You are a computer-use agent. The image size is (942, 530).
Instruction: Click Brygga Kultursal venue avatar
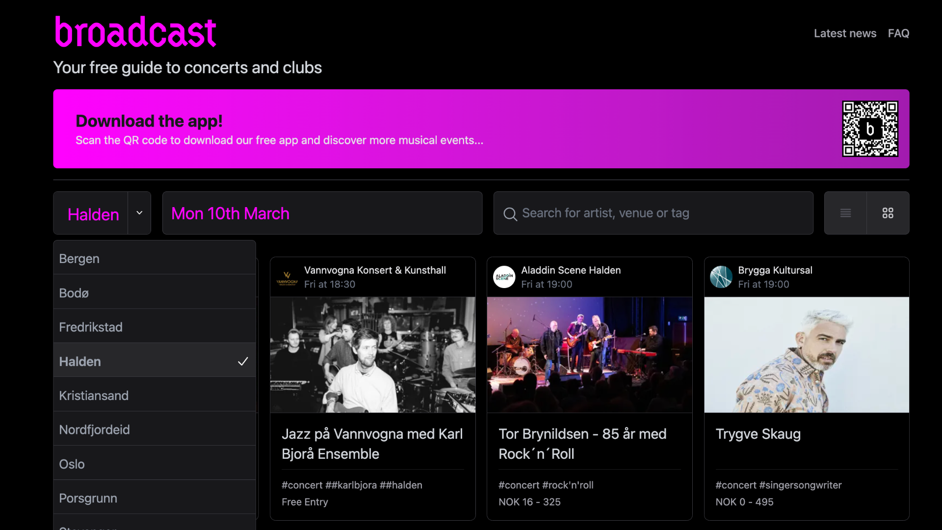721,277
